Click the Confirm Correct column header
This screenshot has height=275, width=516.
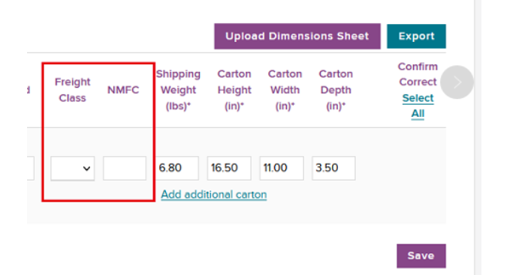(x=418, y=74)
